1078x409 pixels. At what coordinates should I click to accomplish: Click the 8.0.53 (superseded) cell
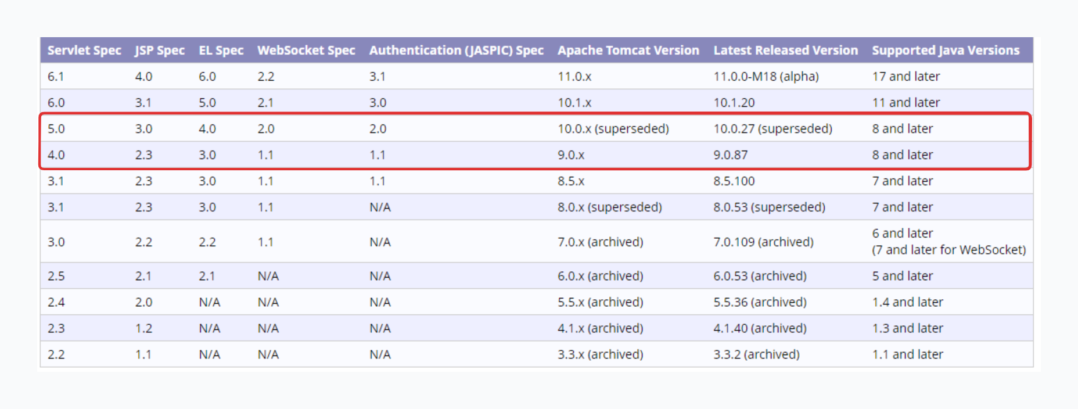click(770, 207)
